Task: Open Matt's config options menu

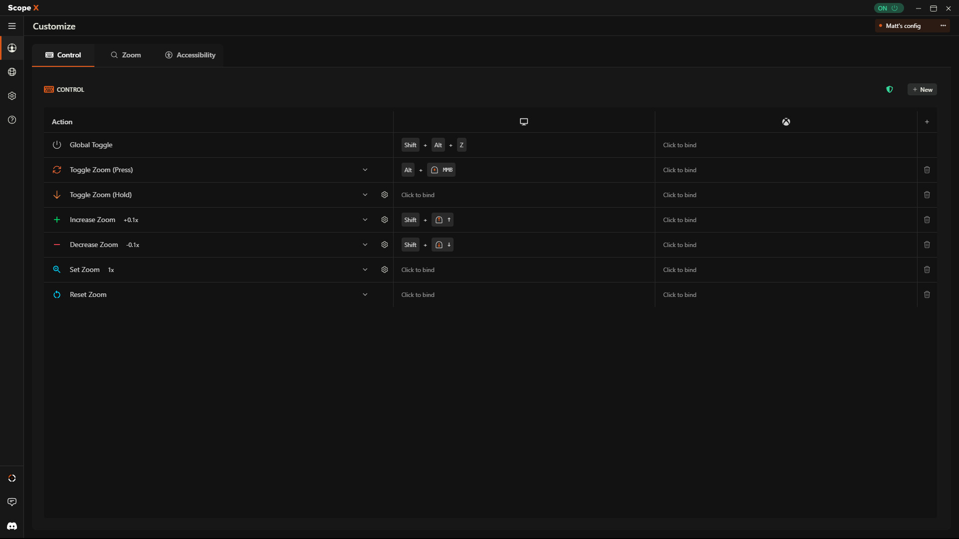Action: click(x=943, y=25)
